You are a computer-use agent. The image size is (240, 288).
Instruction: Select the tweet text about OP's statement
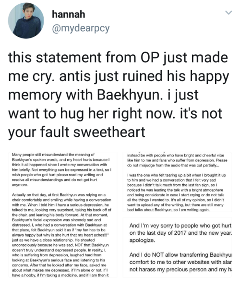click(x=119, y=95)
